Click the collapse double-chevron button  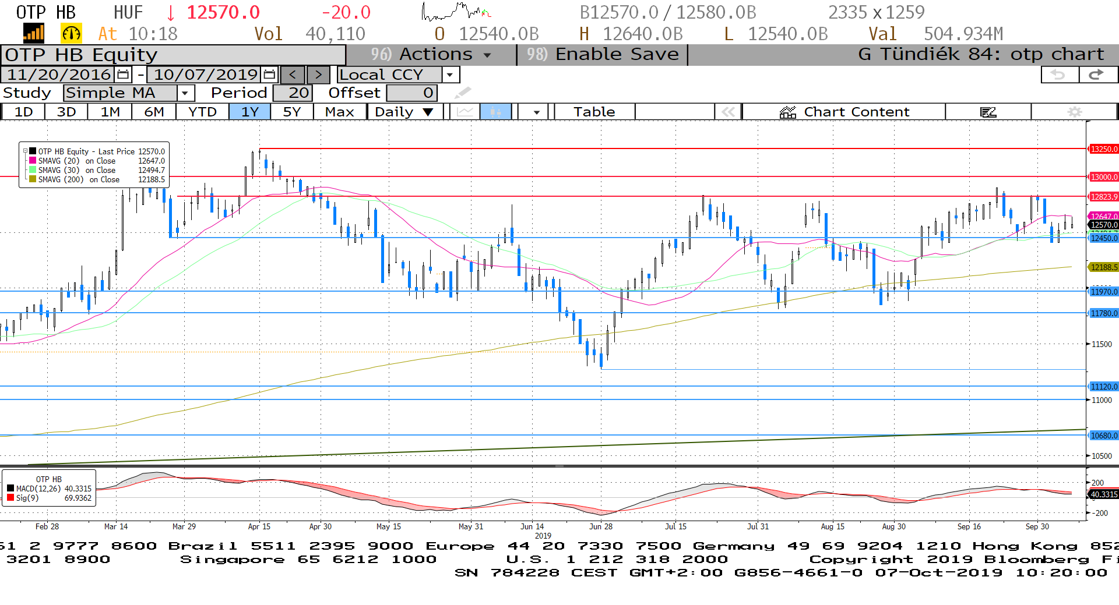tap(728, 112)
